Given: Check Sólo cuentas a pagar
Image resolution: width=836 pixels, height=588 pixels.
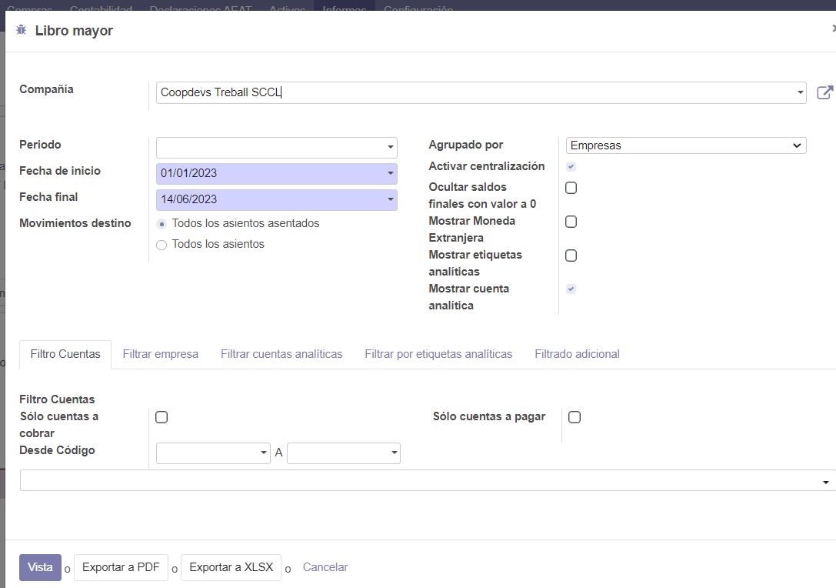Looking at the screenshot, I should coord(575,417).
